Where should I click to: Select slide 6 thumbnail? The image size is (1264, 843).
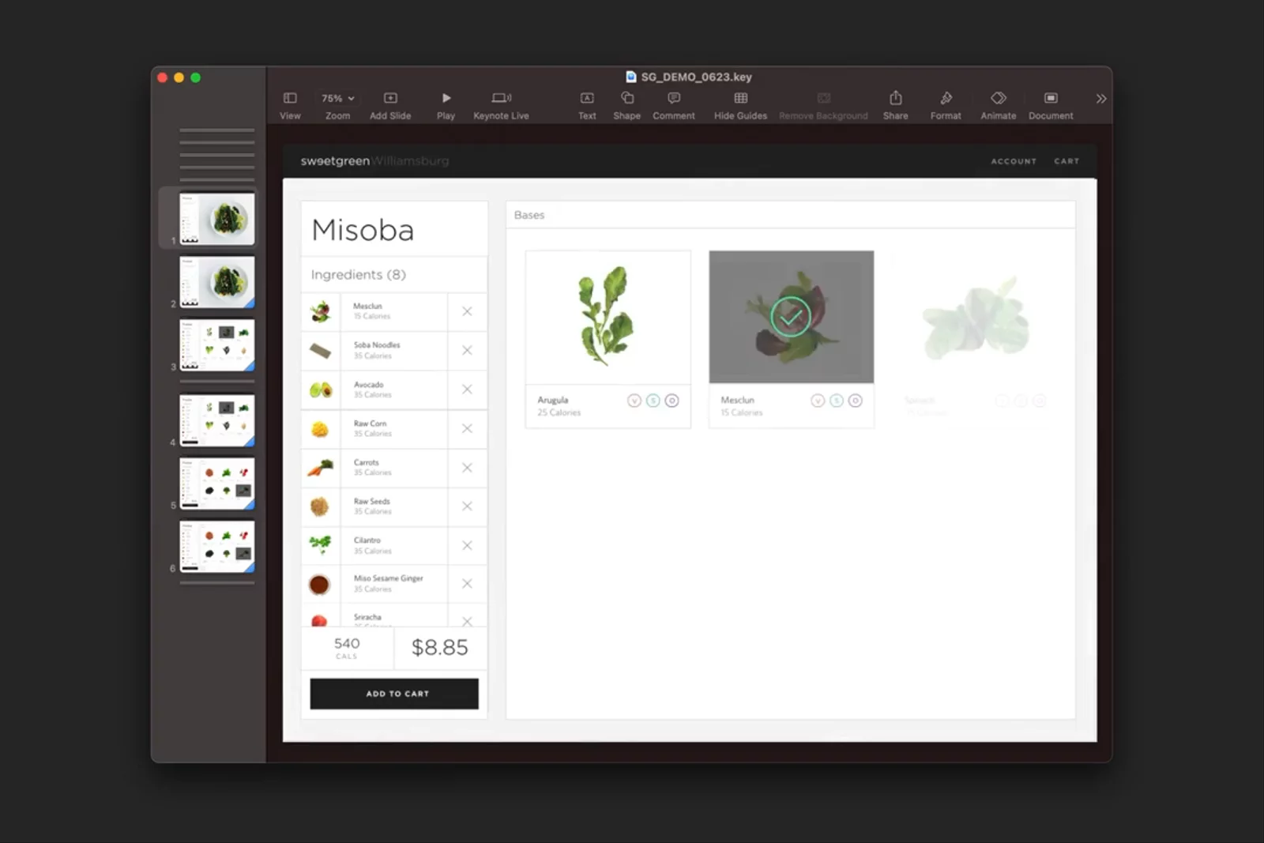pyautogui.click(x=216, y=547)
